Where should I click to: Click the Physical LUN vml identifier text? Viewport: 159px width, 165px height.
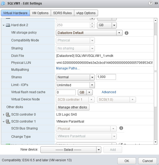coord(104,63)
